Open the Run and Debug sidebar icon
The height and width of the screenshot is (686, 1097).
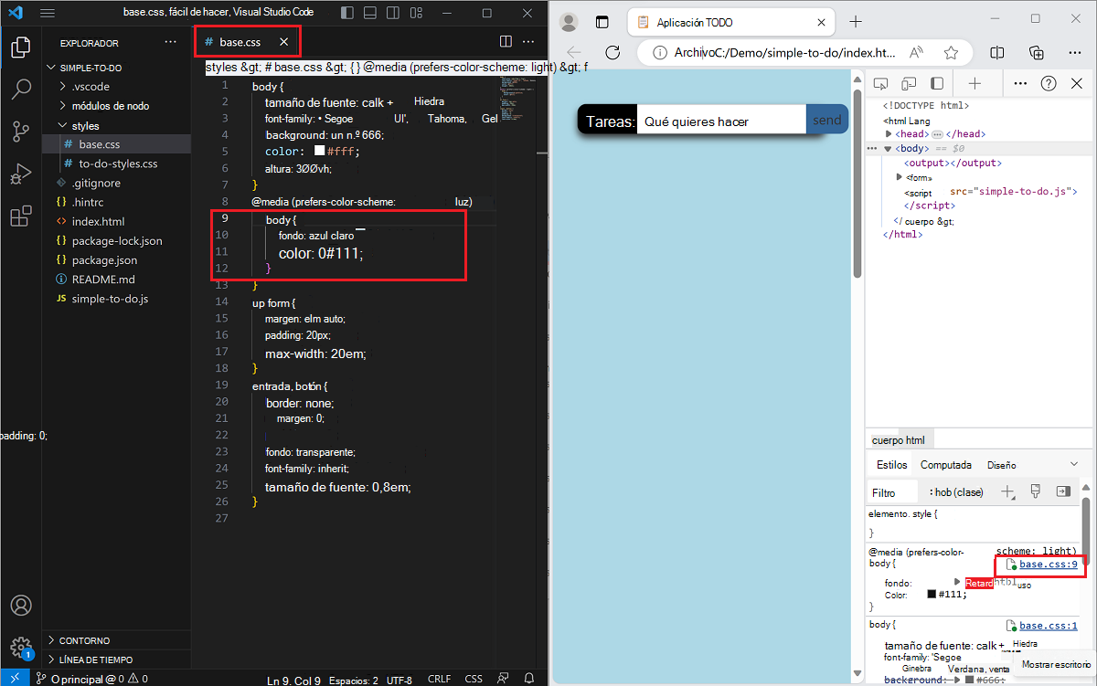(x=20, y=174)
